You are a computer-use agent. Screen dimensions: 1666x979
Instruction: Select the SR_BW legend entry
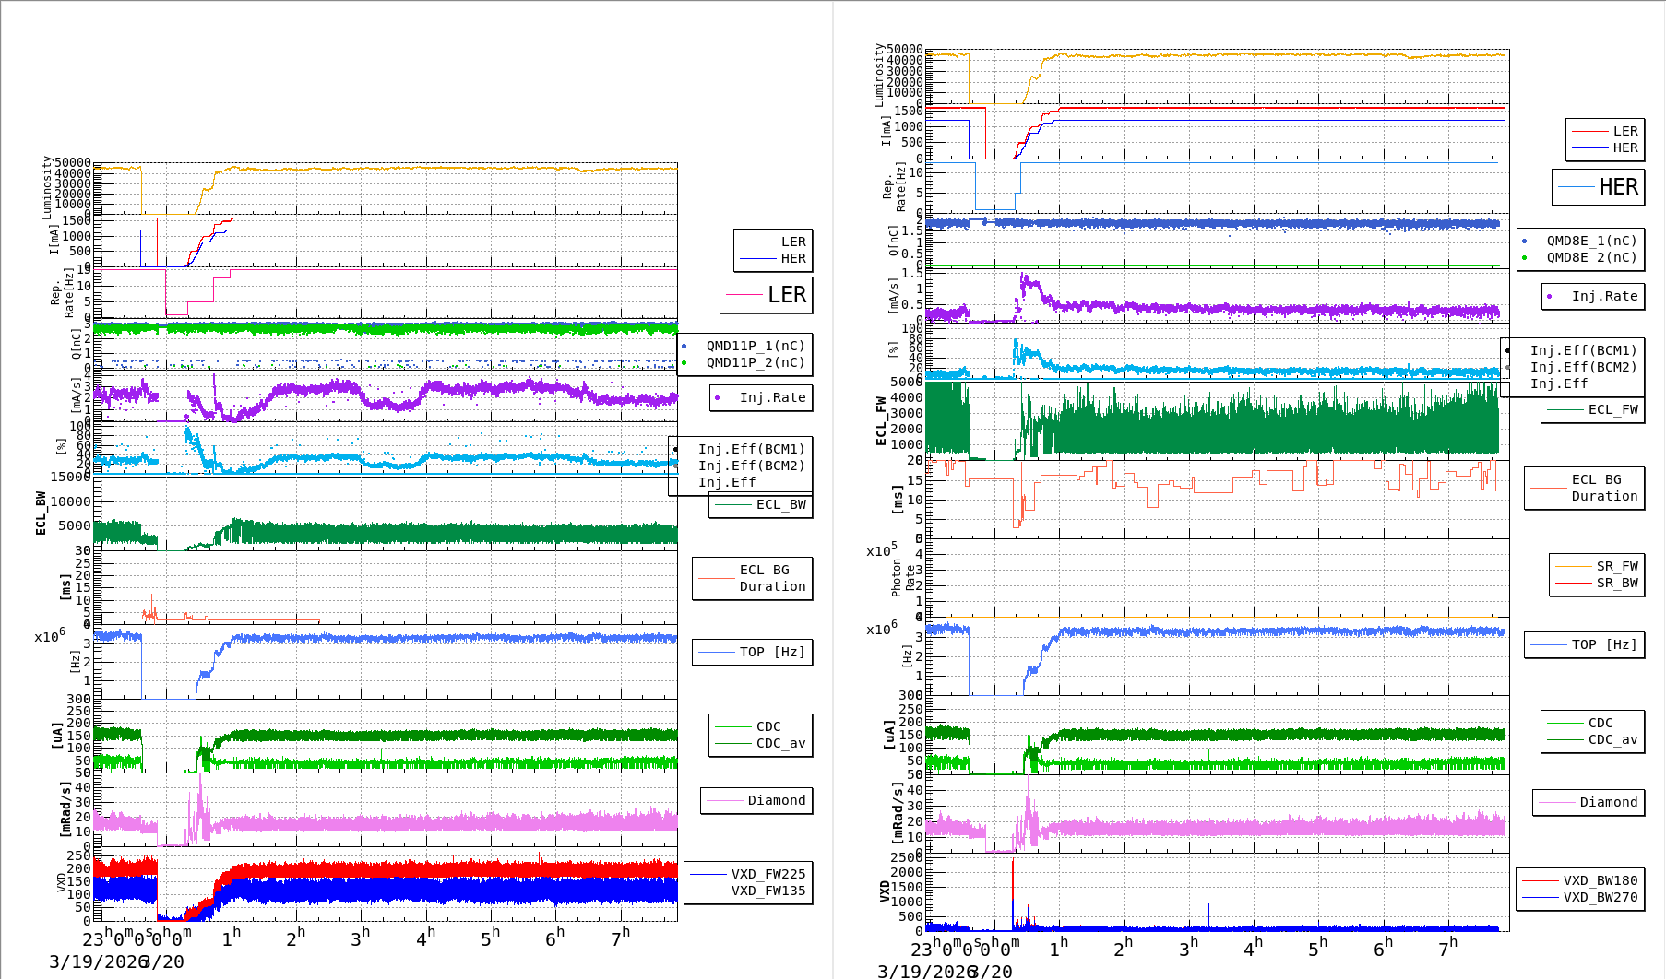[1616, 583]
